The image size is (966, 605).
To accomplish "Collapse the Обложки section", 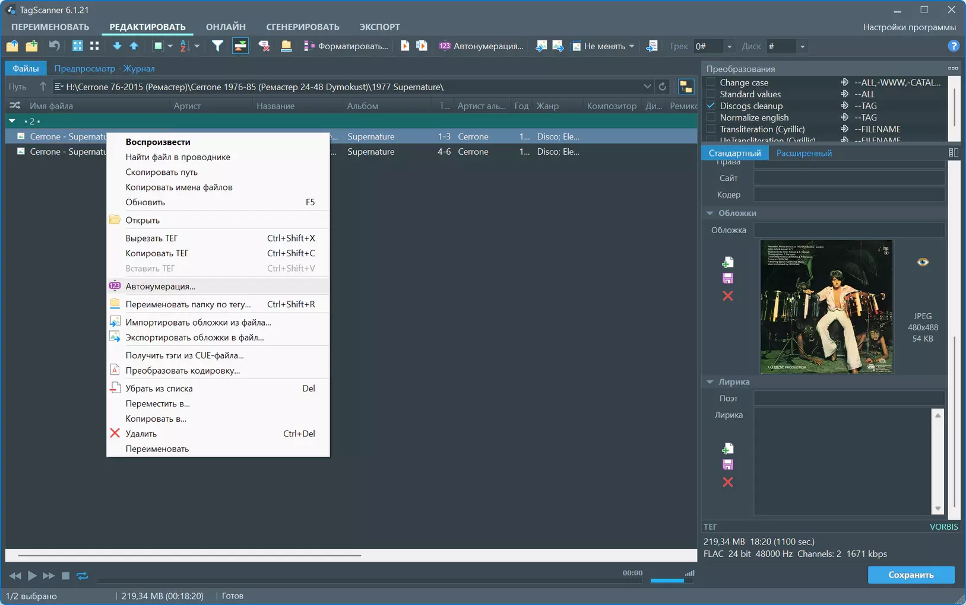I will click(710, 213).
